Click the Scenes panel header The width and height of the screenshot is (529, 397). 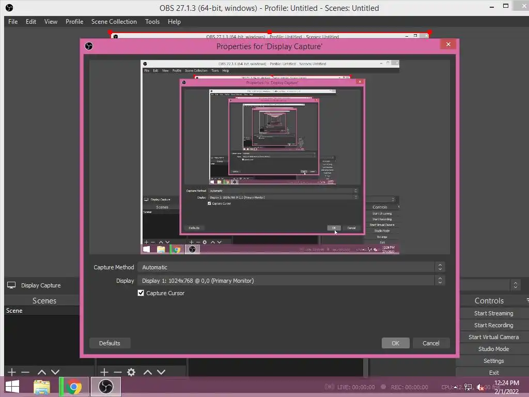(44, 300)
